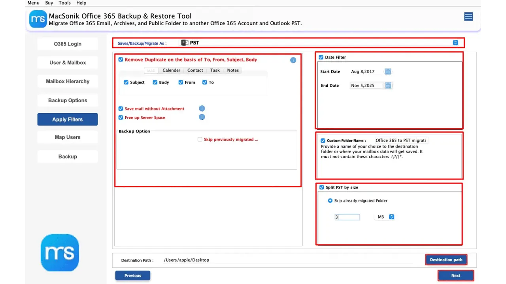Switch to the Calender tab

tap(171, 70)
